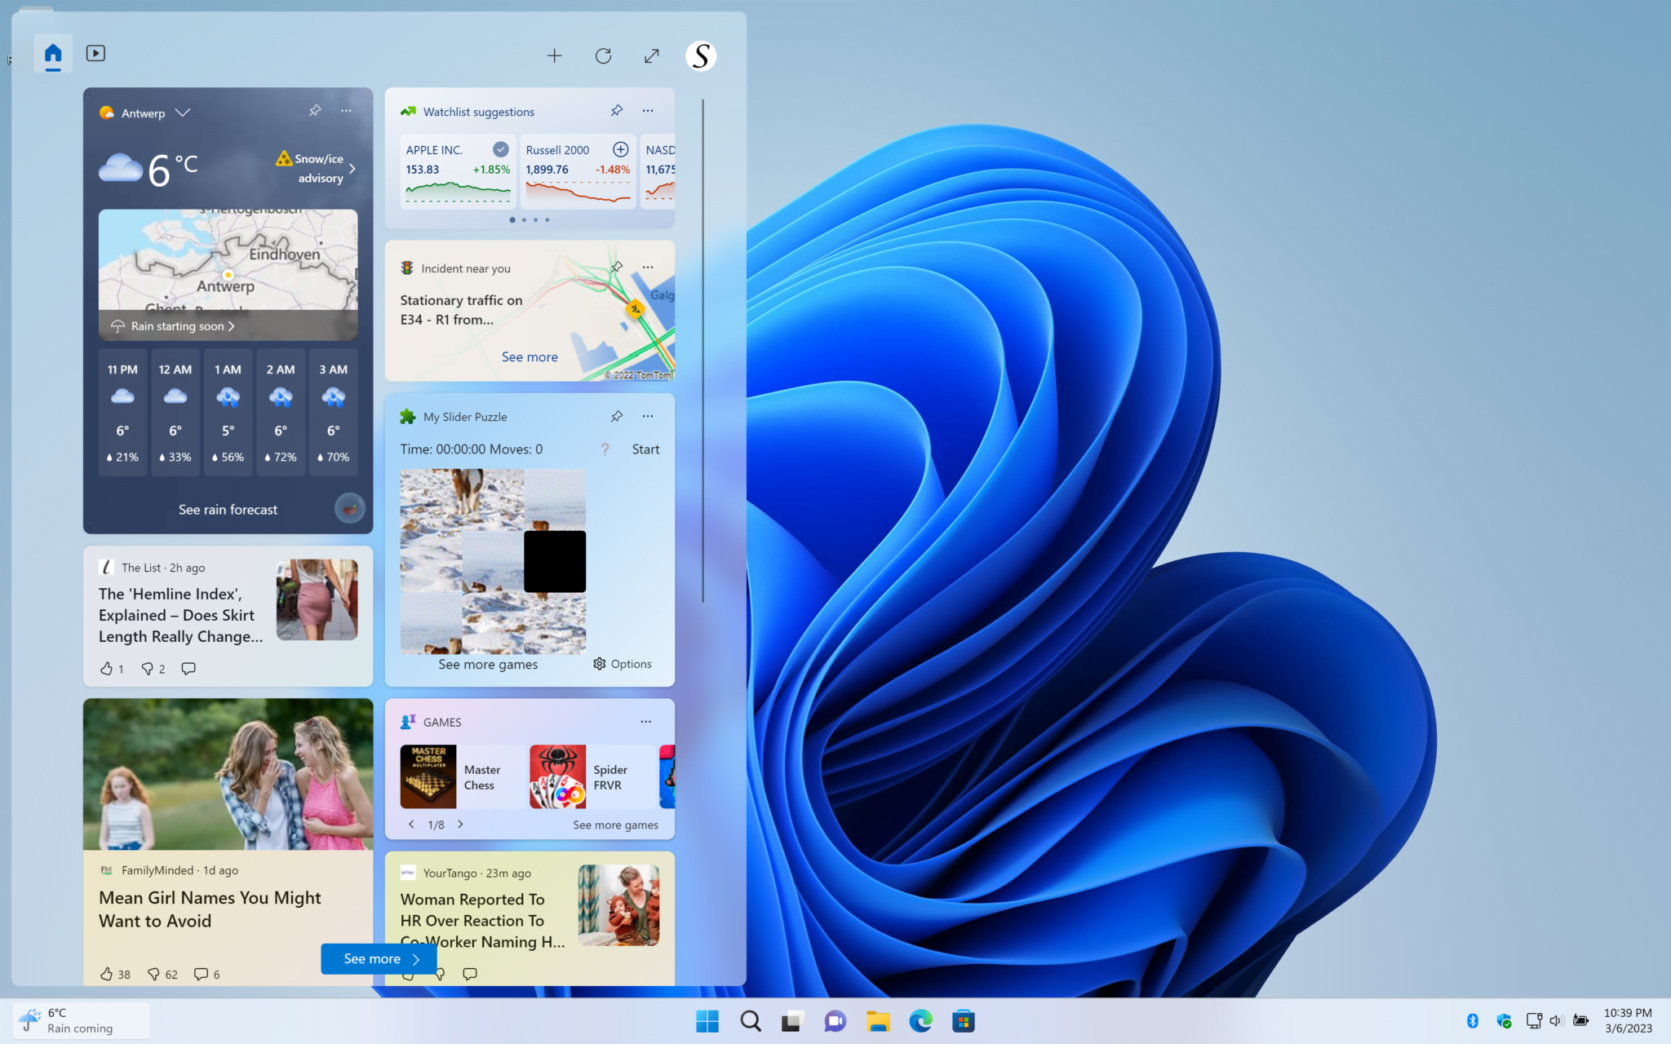Refresh the widgets board
Viewport: 1671px width, 1044px height.
(x=603, y=55)
